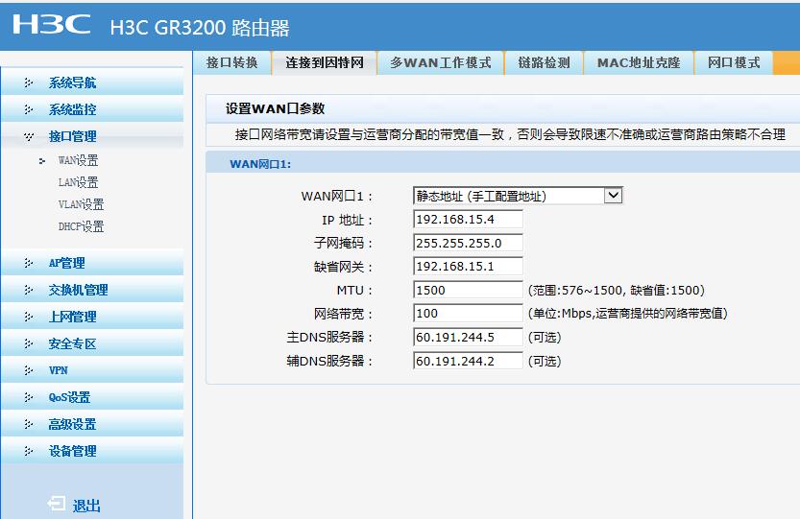Viewport: 800px width, 519px height.
Task: Switch to the 连接到因特网 tab
Action: click(x=325, y=62)
